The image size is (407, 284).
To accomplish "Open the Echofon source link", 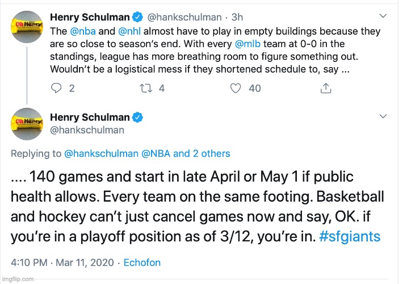I will pyautogui.click(x=142, y=262).
